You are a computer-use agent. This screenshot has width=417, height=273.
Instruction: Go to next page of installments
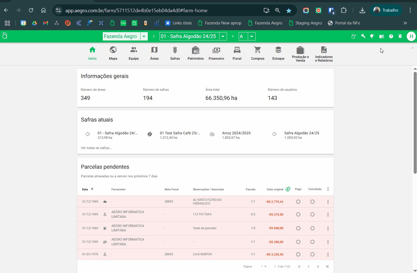(x=318, y=267)
